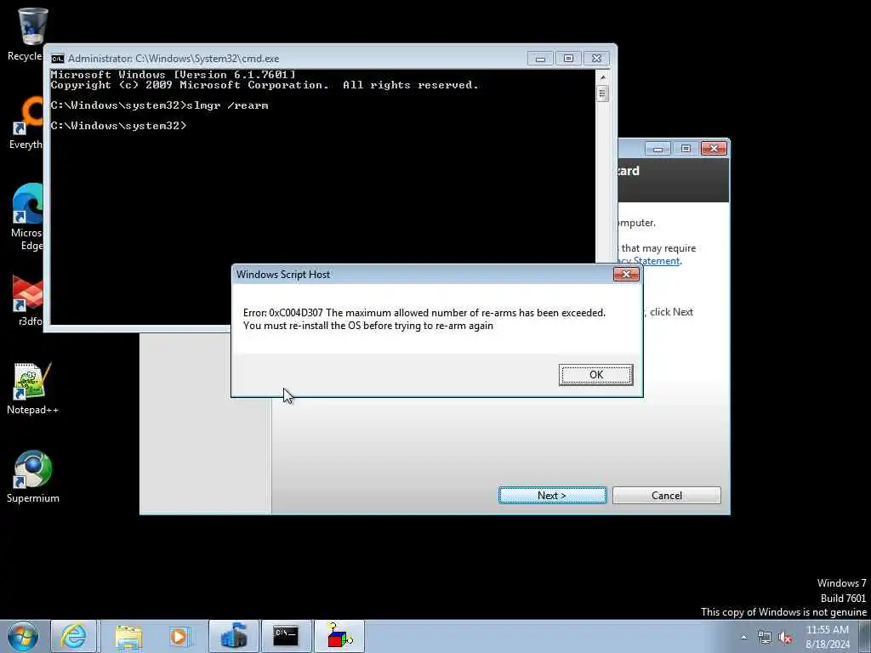Open the r3dfox desktop shortcut
Screen dimensions: 871x653
28,300
